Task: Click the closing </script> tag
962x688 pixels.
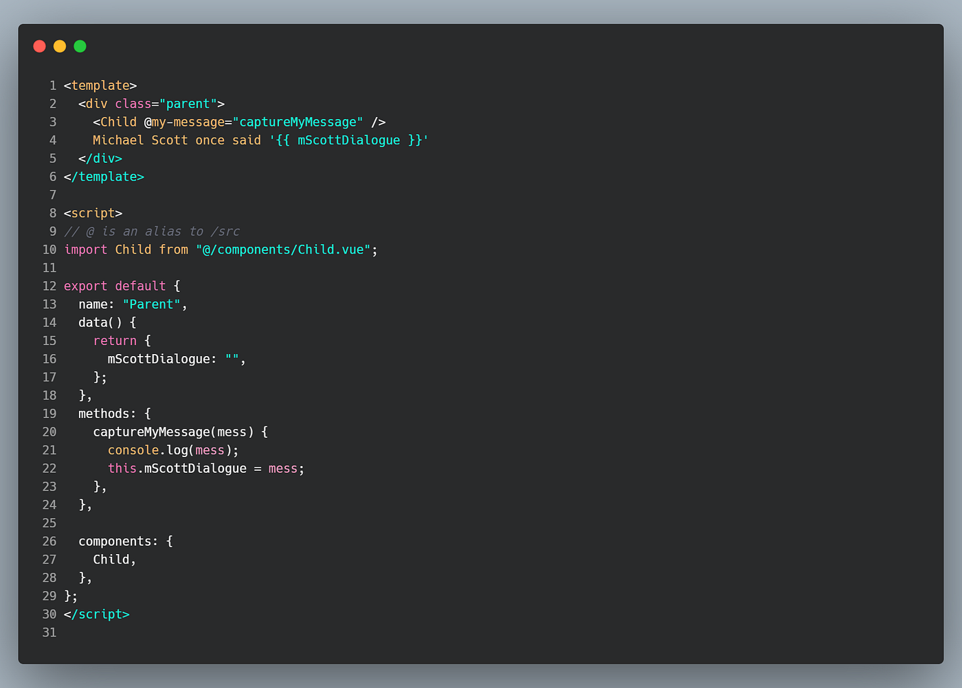Action: tap(97, 614)
